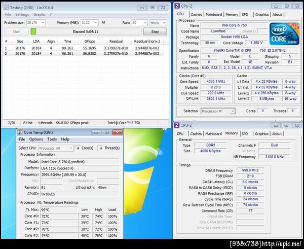Click the 56.8302 GFlops peak status entry
304x249 pixels.
(72, 123)
